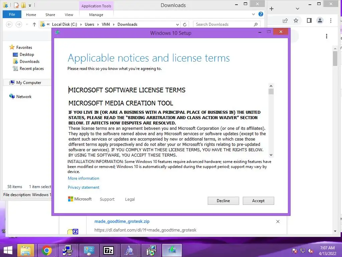This screenshot has height=257, width=342.
Task: Click the license text scrollbar thumb
Action: (271, 92)
